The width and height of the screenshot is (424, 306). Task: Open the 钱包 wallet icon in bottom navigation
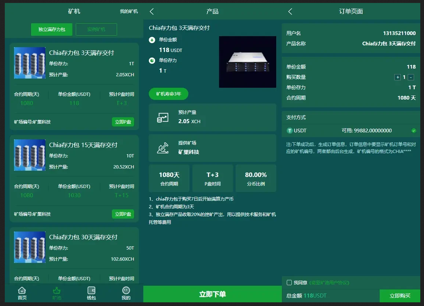tap(91, 291)
